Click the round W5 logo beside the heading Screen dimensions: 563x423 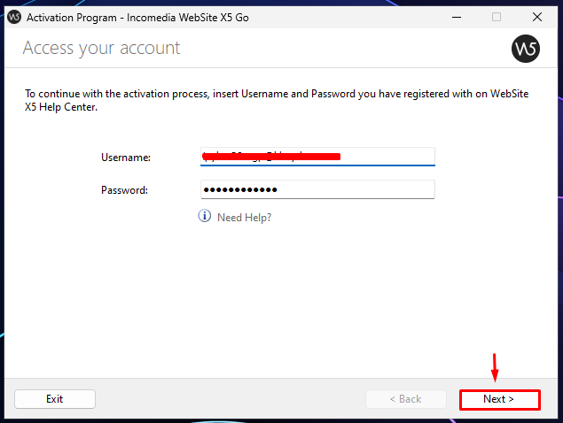(525, 49)
